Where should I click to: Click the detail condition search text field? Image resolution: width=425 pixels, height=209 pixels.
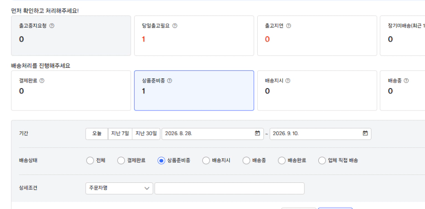[230, 188]
